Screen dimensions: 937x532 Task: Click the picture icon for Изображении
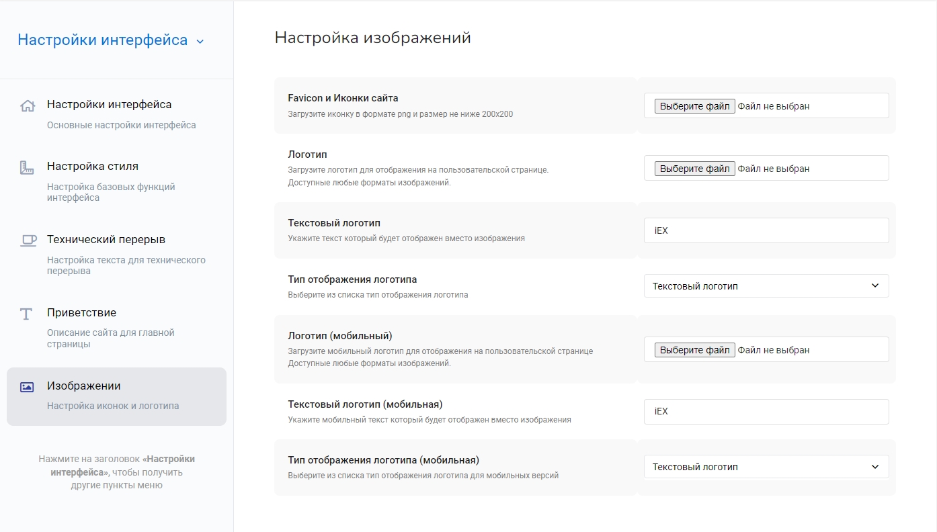pos(27,387)
